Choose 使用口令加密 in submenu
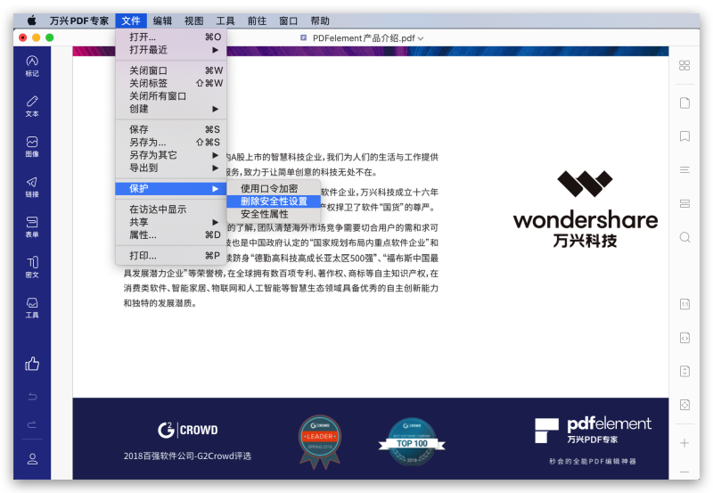Screen dimensions: 713x493 [x=274, y=188]
